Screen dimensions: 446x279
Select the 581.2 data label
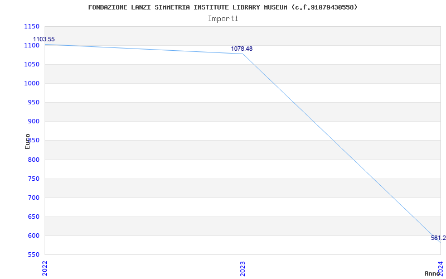(x=438, y=238)
